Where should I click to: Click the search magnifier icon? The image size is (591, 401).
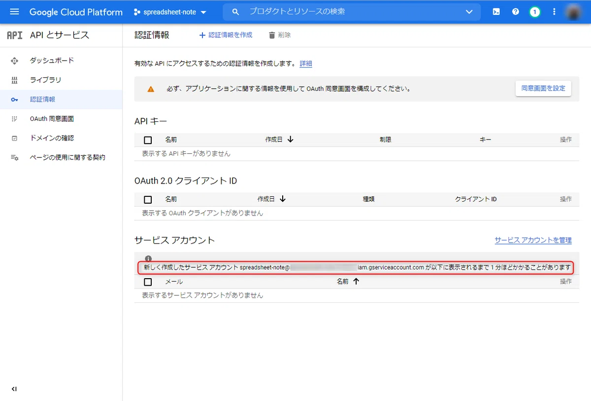235,11
